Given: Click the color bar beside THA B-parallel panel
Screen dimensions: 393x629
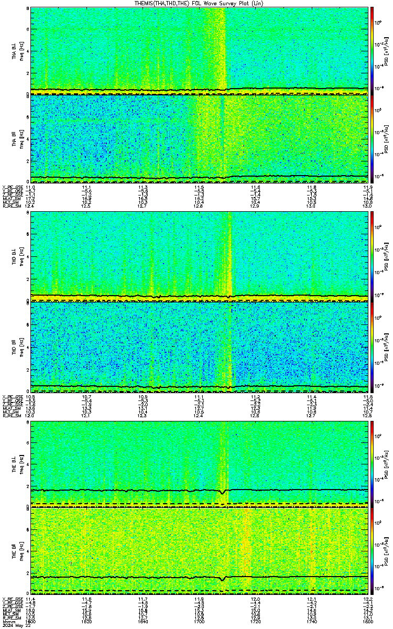Looking at the screenshot, I should click(372, 138).
